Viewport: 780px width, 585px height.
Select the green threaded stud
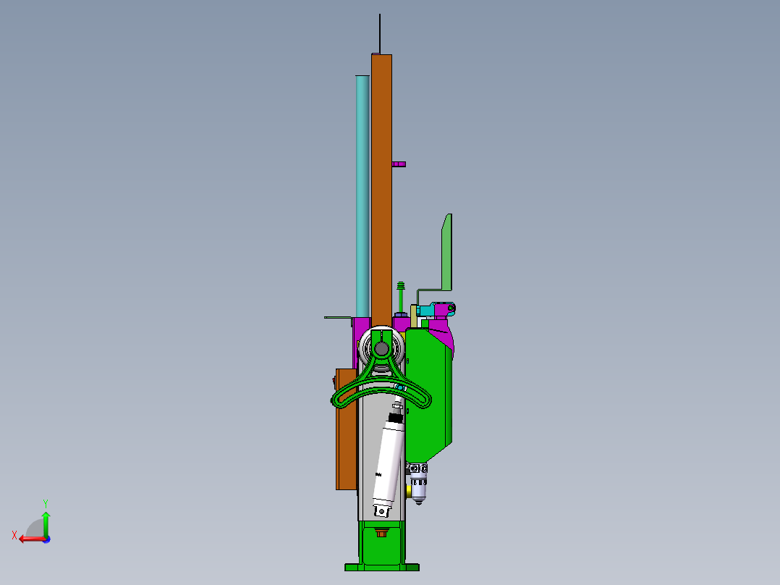[x=401, y=297]
